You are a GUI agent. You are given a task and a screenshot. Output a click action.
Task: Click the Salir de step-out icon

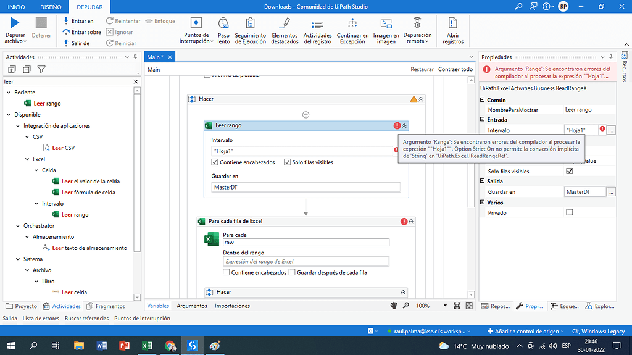pos(66,43)
